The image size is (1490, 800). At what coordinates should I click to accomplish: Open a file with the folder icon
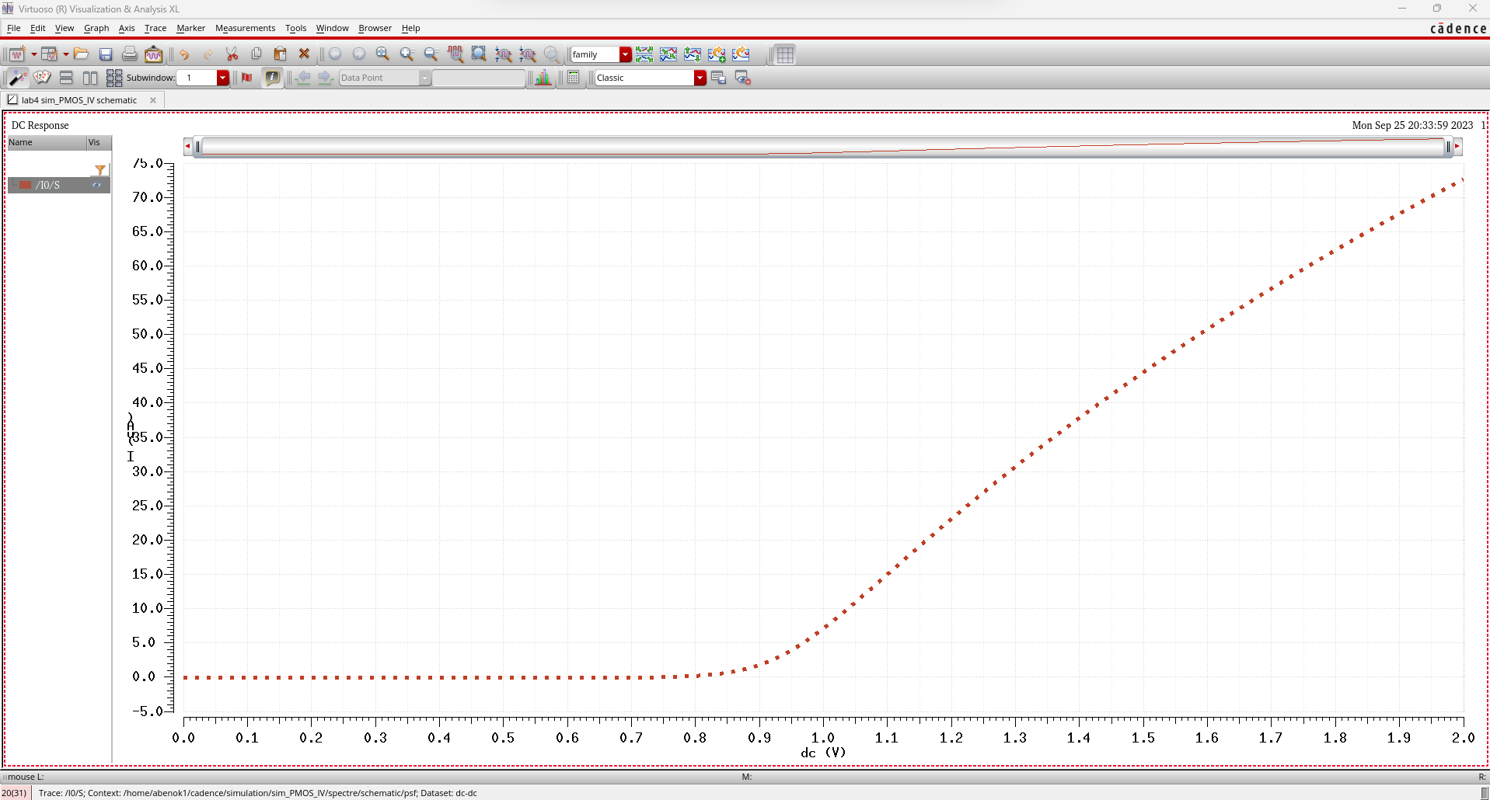click(x=82, y=54)
